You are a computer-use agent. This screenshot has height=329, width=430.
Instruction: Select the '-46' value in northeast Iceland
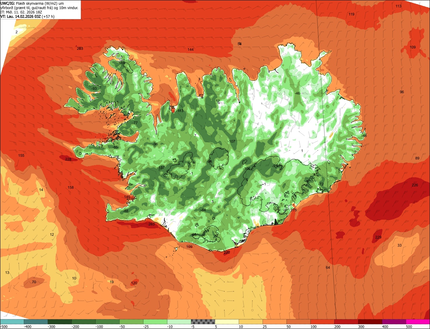coord(297,94)
